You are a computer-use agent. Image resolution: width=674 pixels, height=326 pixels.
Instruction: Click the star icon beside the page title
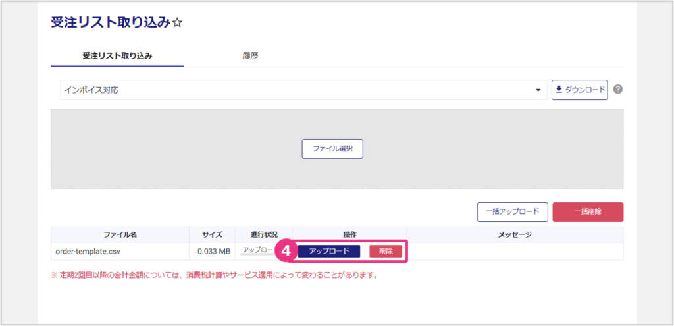click(x=177, y=23)
